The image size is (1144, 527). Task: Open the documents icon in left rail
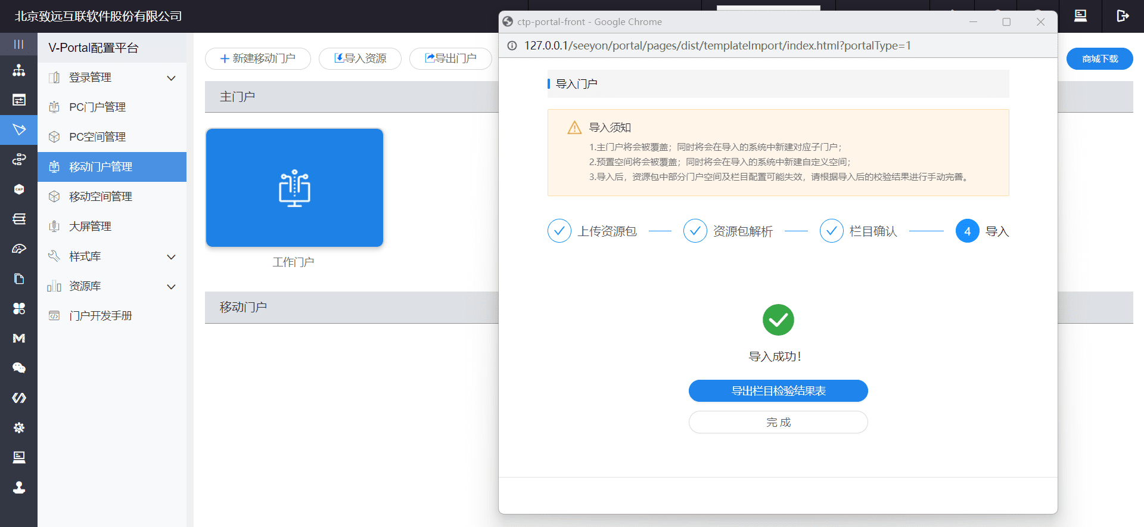click(x=19, y=278)
